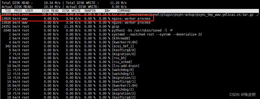Viewport: 260px width, 99px height.
Task: Click the TID column header
Action: (x=8, y=11)
